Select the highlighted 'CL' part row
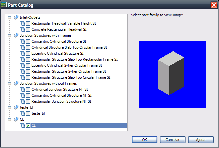 [79, 125]
